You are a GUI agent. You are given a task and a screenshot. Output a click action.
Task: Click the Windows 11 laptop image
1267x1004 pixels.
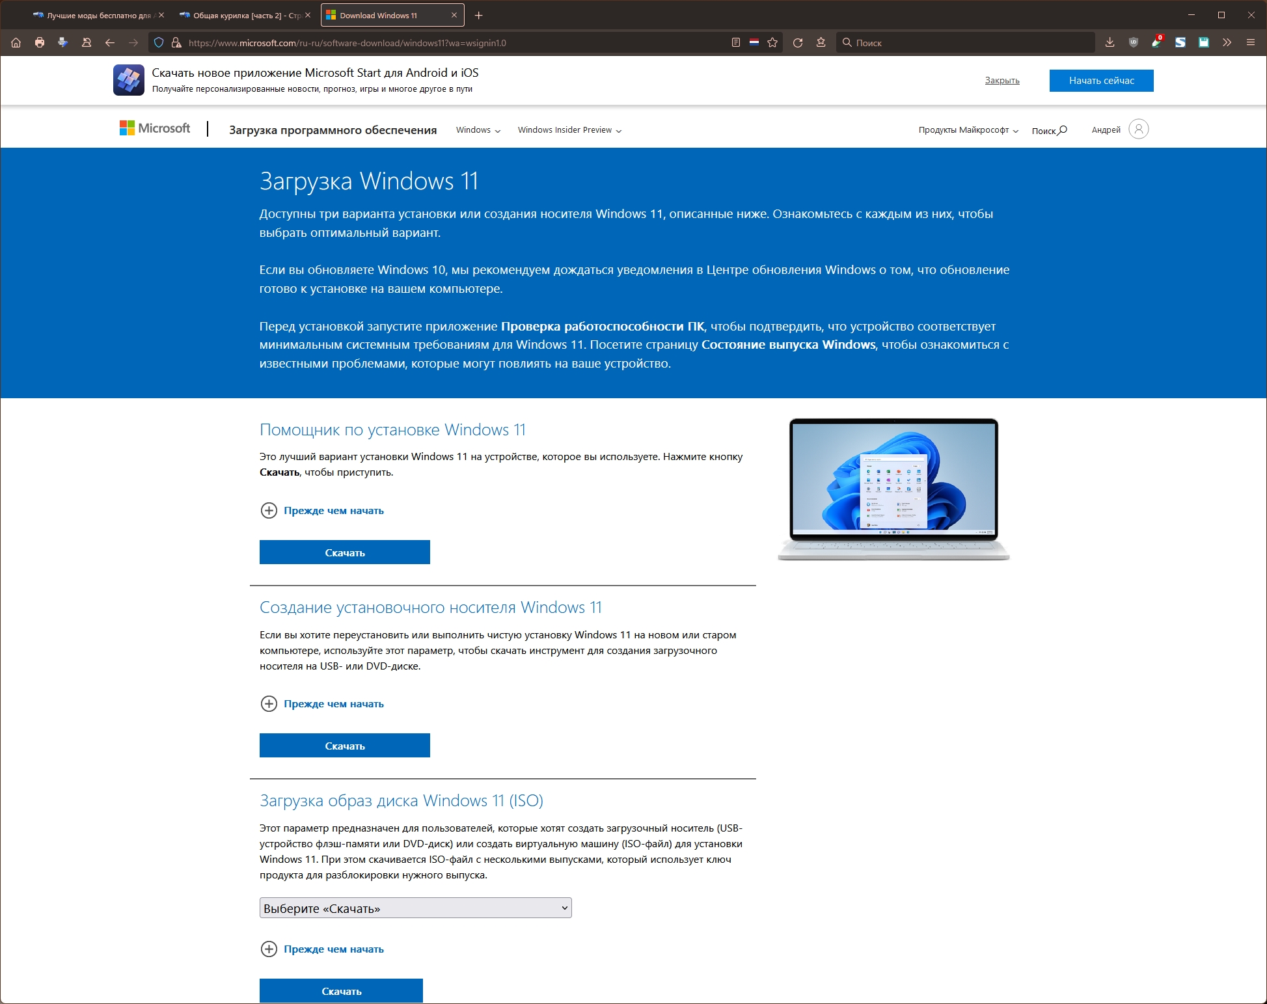(893, 489)
